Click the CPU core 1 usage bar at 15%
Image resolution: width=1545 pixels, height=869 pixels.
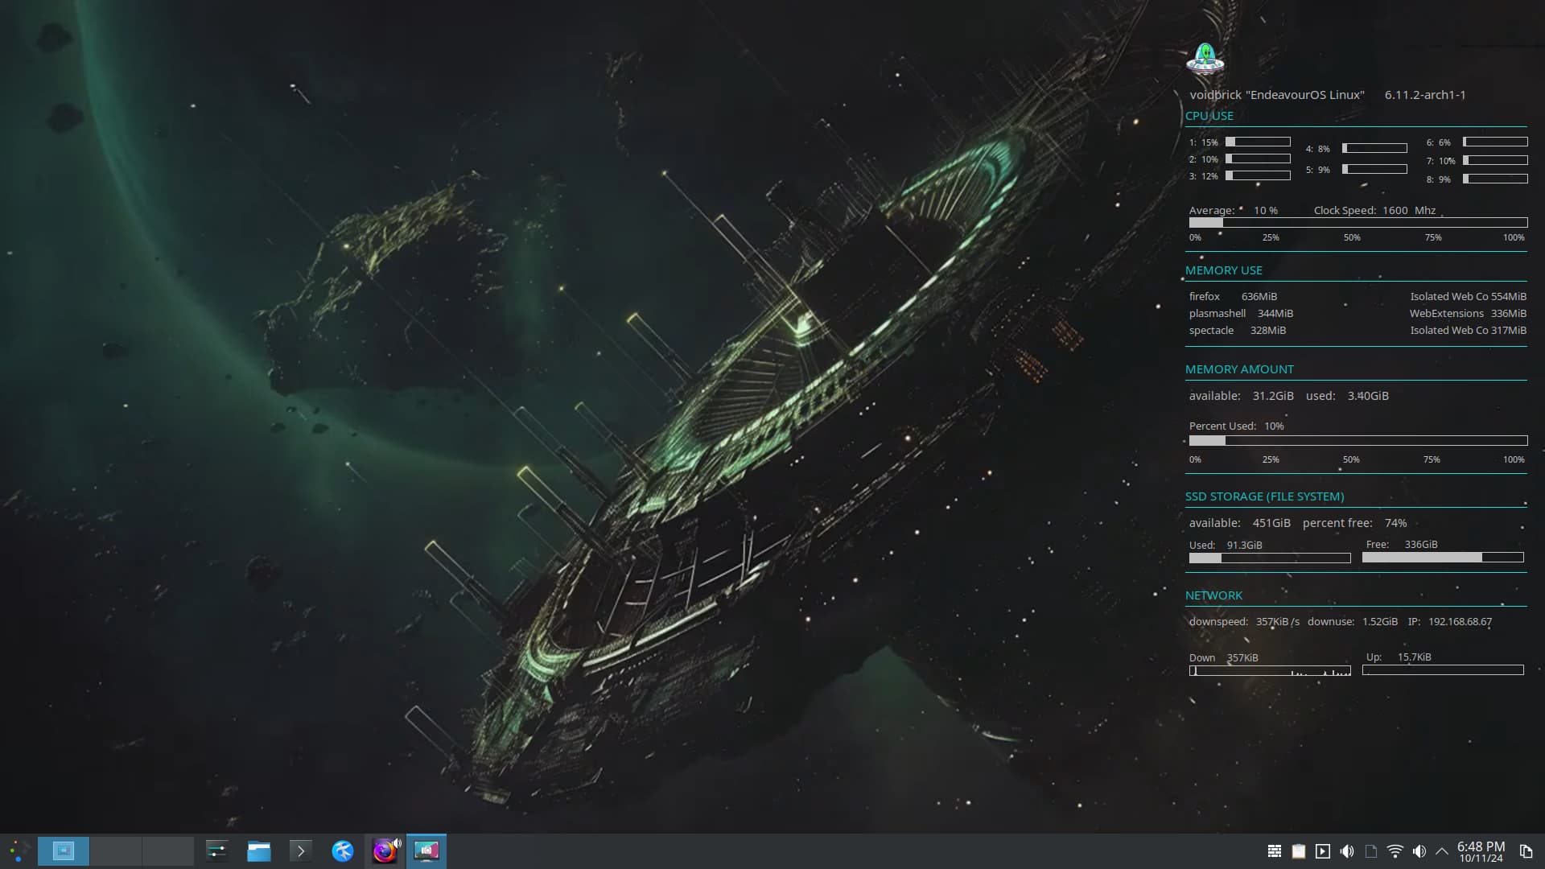pyautogui.click(x=1258, y=142)
